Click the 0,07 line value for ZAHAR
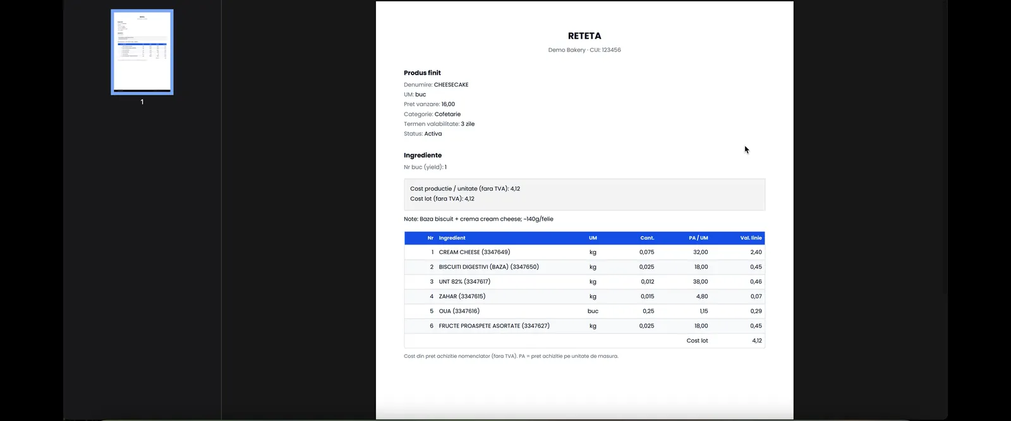The width and height of the screenshot is (1011, 421). click(756, 296)
